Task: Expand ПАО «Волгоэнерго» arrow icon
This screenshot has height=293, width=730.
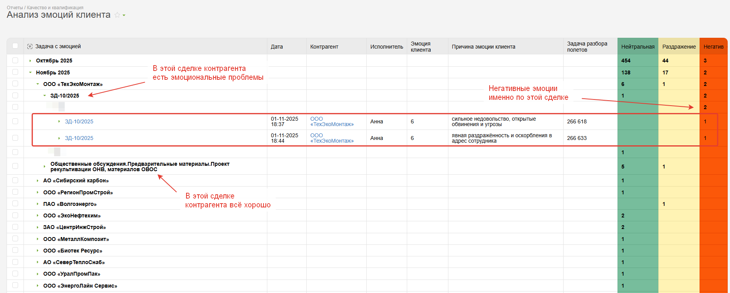Action: point(37,204)
